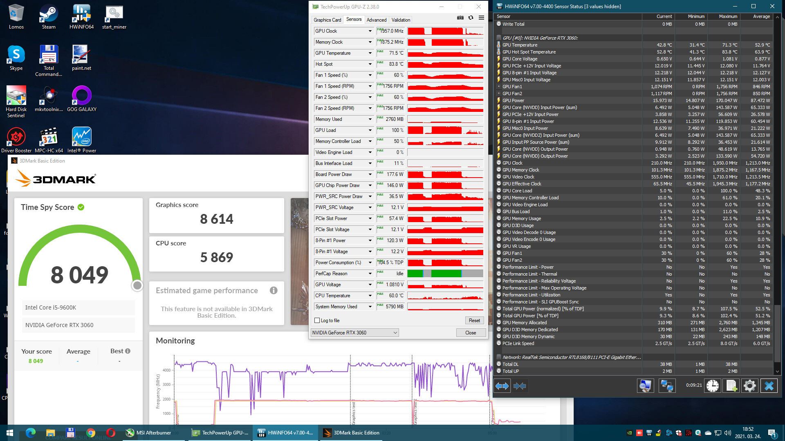Reset HWiNFO timer with clock icon
Viewport: 785px width, 441px height.
tap(712, 386)
